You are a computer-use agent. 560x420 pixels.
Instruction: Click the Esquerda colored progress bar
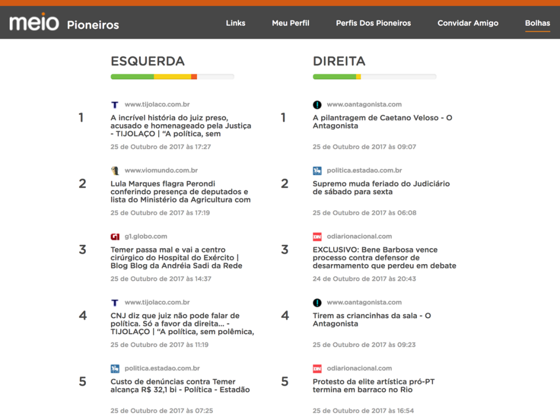click(x=172, y=77)
